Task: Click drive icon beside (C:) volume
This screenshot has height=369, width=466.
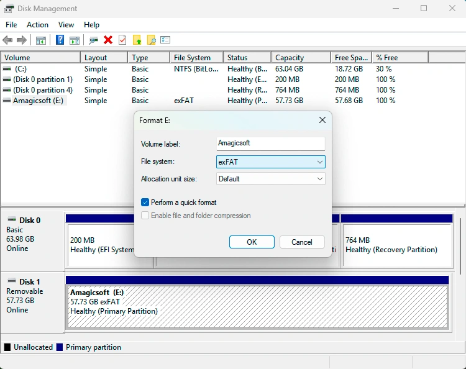Action: point(7,68)
